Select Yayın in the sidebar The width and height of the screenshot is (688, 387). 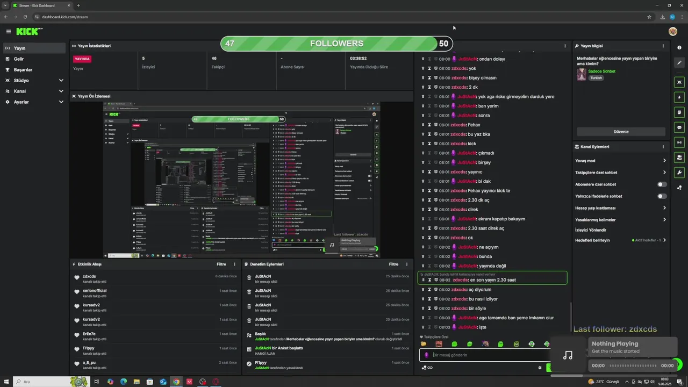coord(34,48)
